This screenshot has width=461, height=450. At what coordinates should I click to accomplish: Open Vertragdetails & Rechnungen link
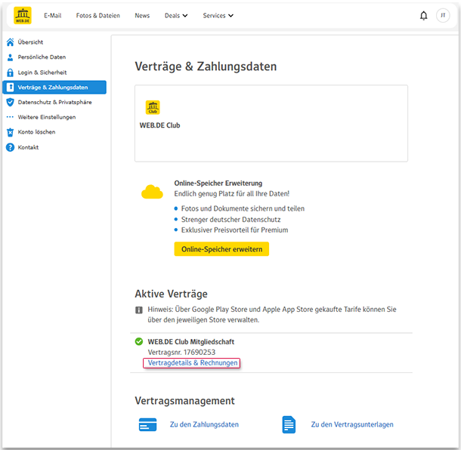(192, 362)
